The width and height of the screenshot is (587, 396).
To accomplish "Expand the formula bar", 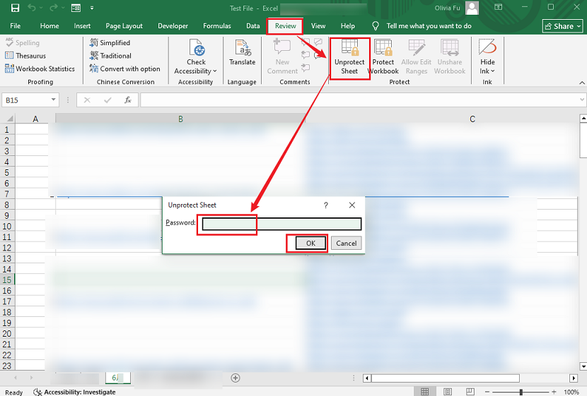I will pos(582,100).
